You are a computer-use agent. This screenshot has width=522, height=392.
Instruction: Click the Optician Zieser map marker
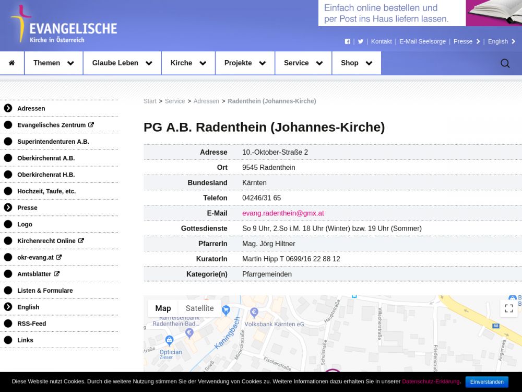coord(169,340)
